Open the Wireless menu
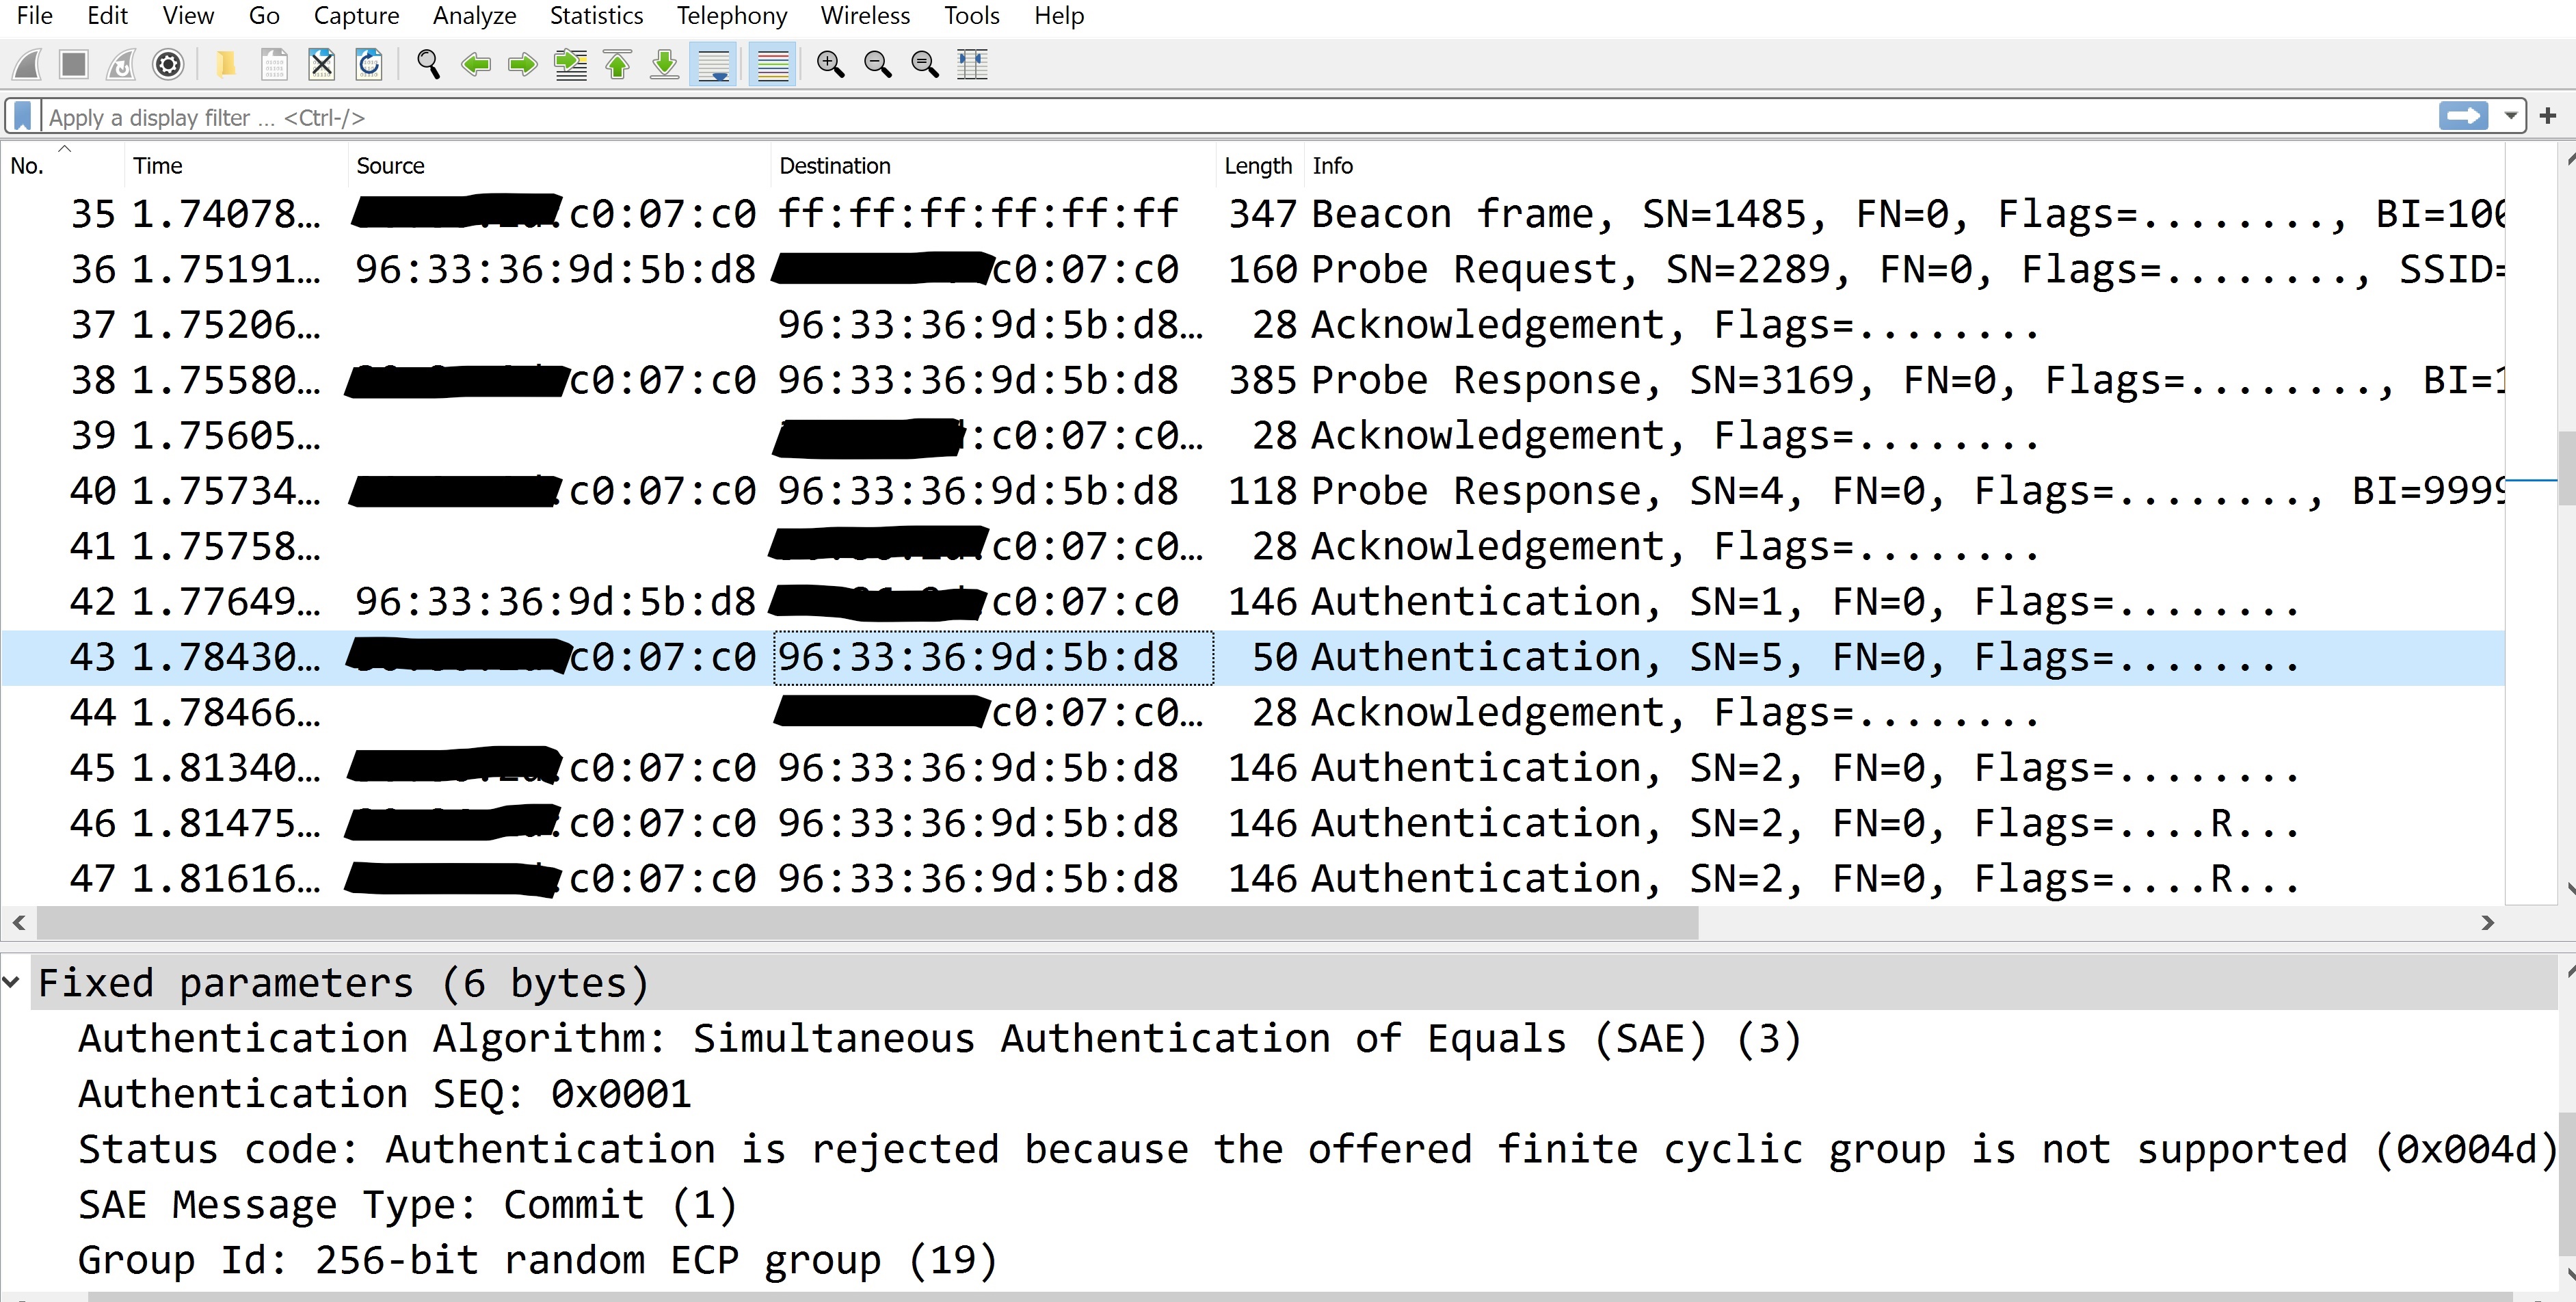2576x1302 pixels. [x=865, y=16]
